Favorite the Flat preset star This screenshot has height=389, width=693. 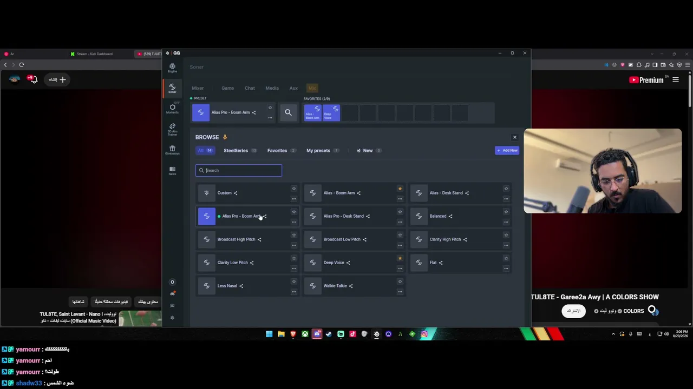click(506, 258)
